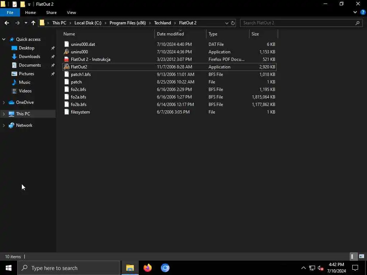
Task: Refresh the FlatOut 2 folder view
Action: pyautogui.click(x=233, y=23)
